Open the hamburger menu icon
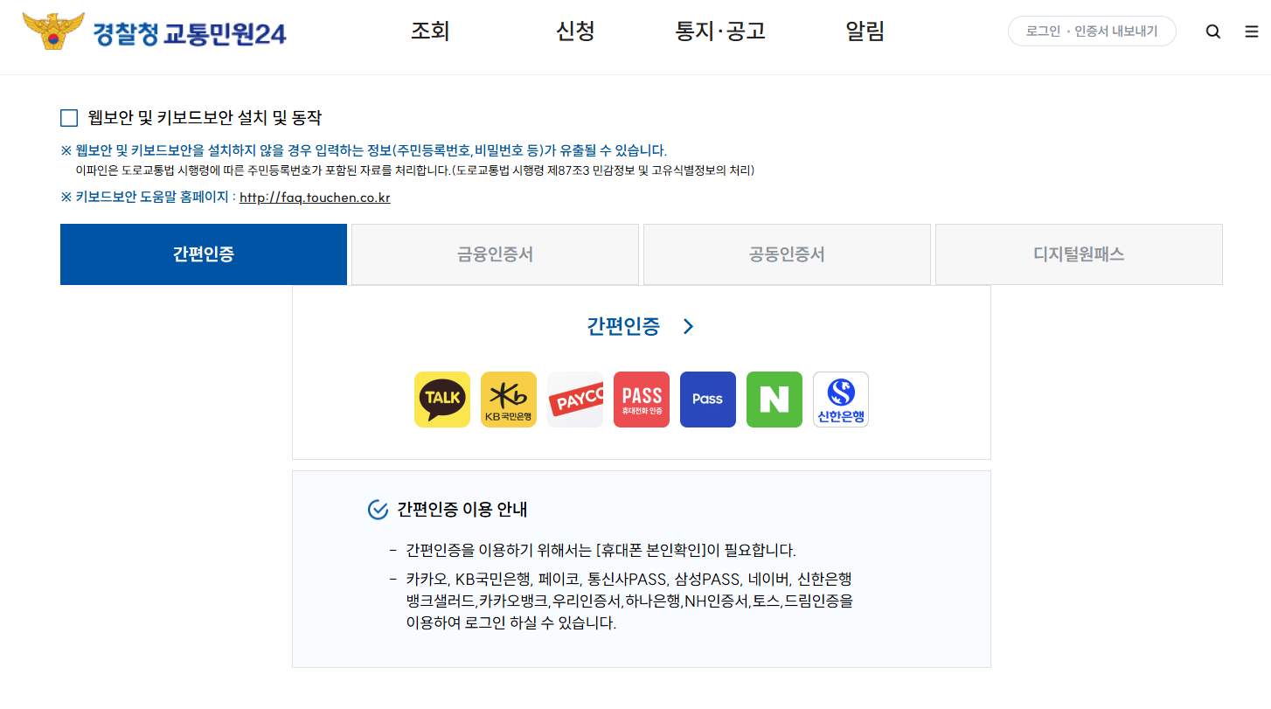 click(1252, 31)
